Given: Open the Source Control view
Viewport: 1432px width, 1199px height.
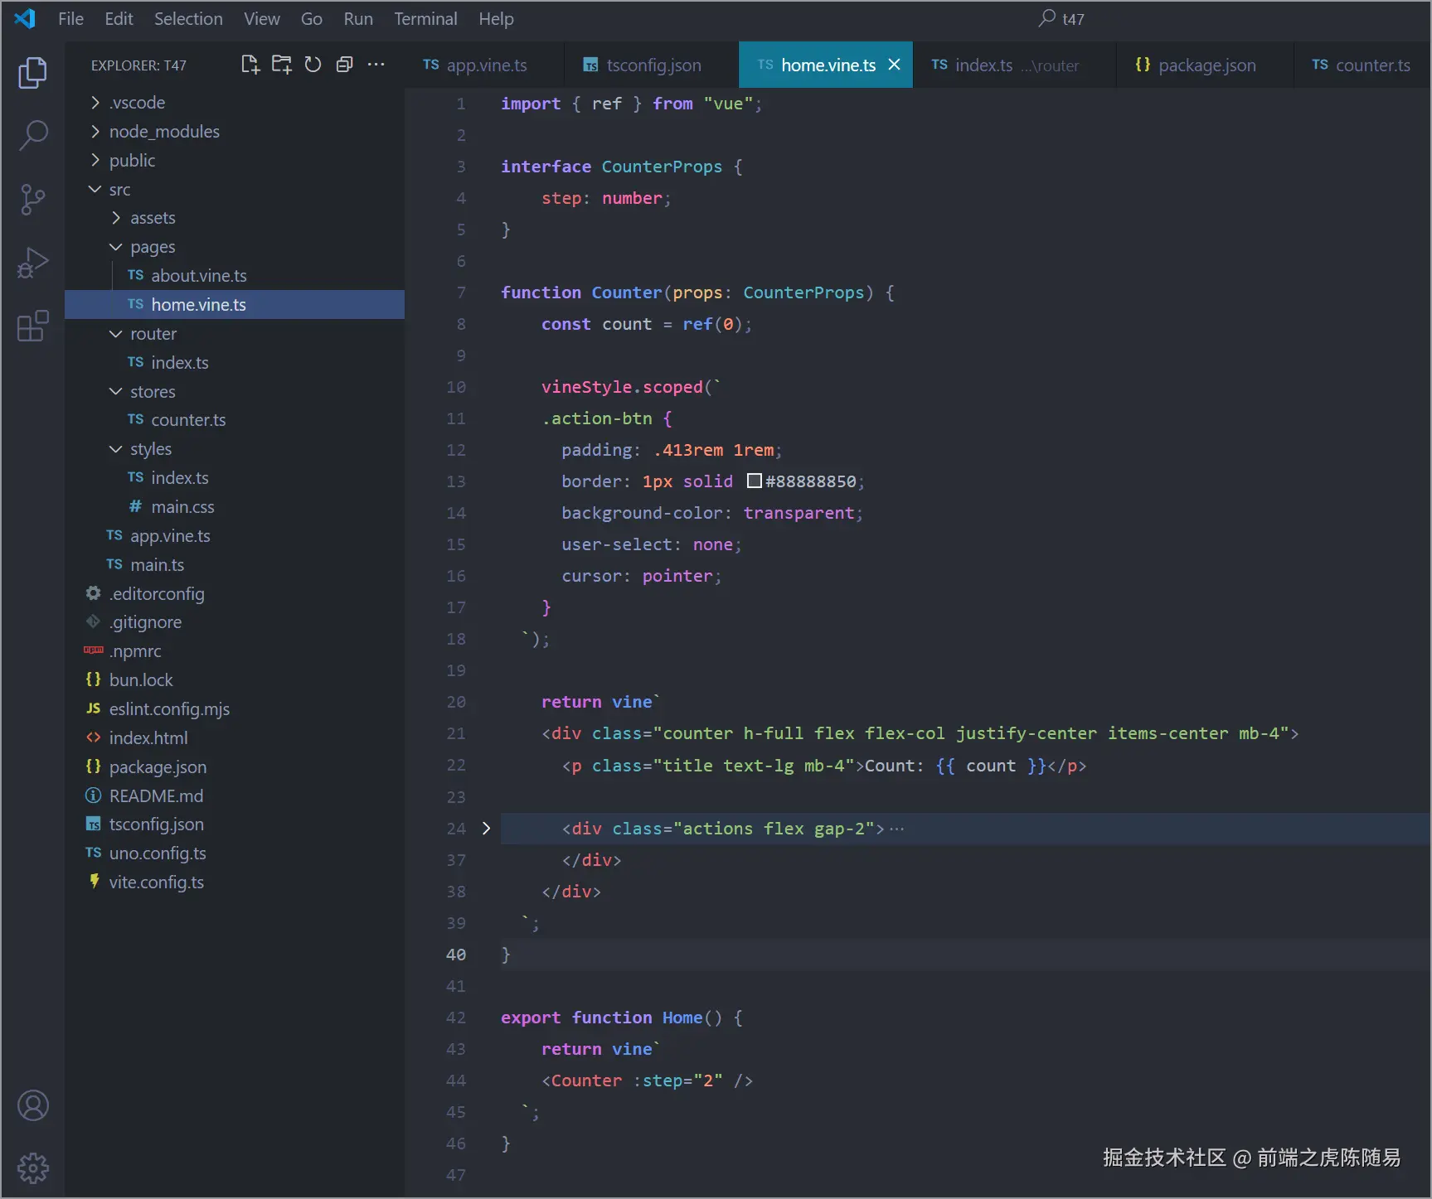Looking at the screenshot, I should click(32, 200).
